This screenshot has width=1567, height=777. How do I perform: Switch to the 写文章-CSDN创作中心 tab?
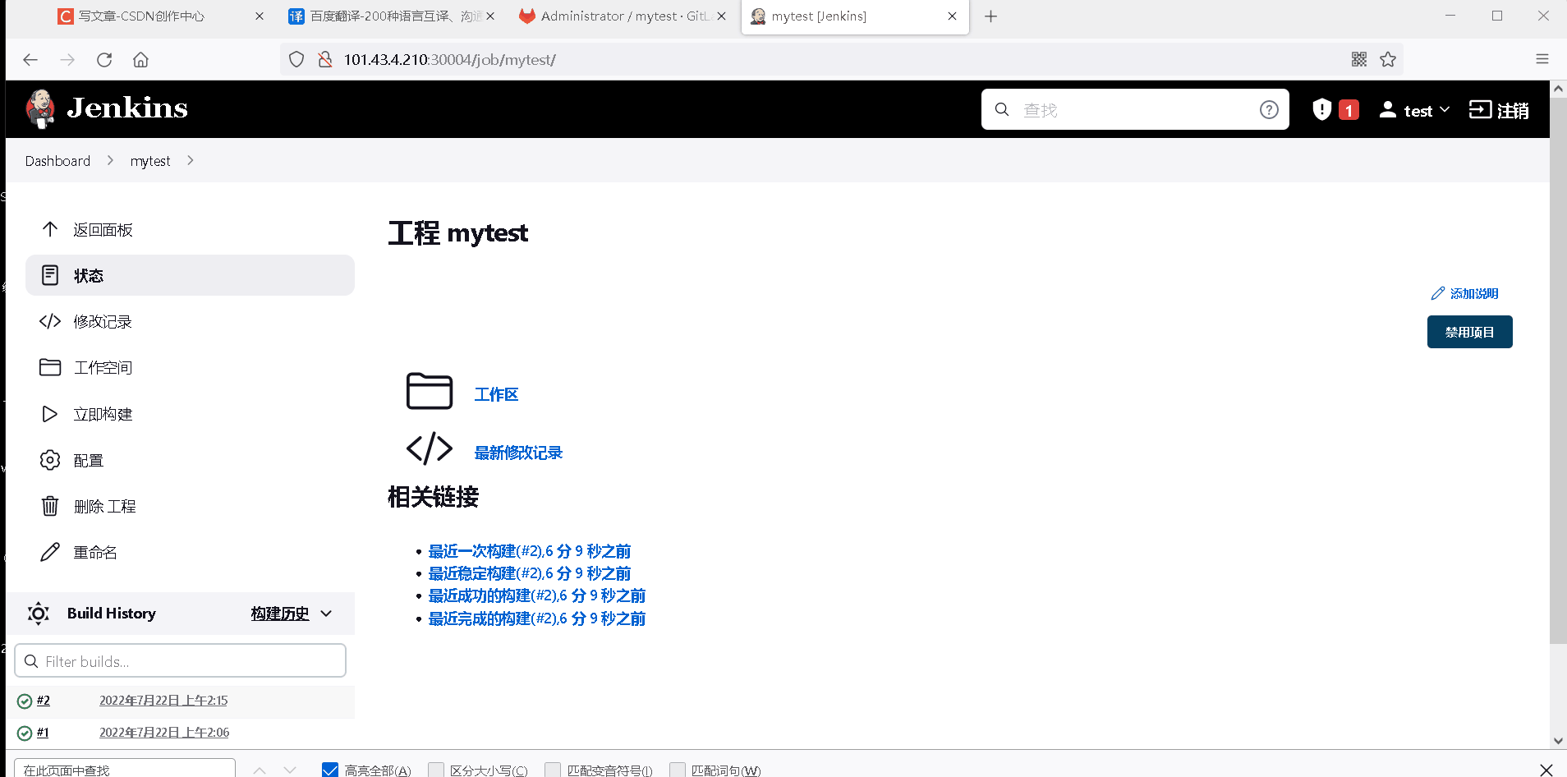pos(141,16)
